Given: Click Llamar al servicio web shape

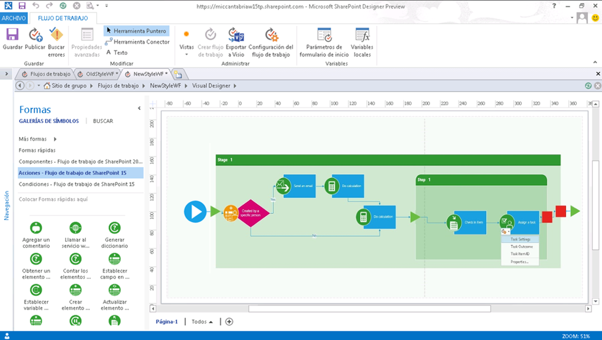Looking at the screenshot, I should pos(76,235).
